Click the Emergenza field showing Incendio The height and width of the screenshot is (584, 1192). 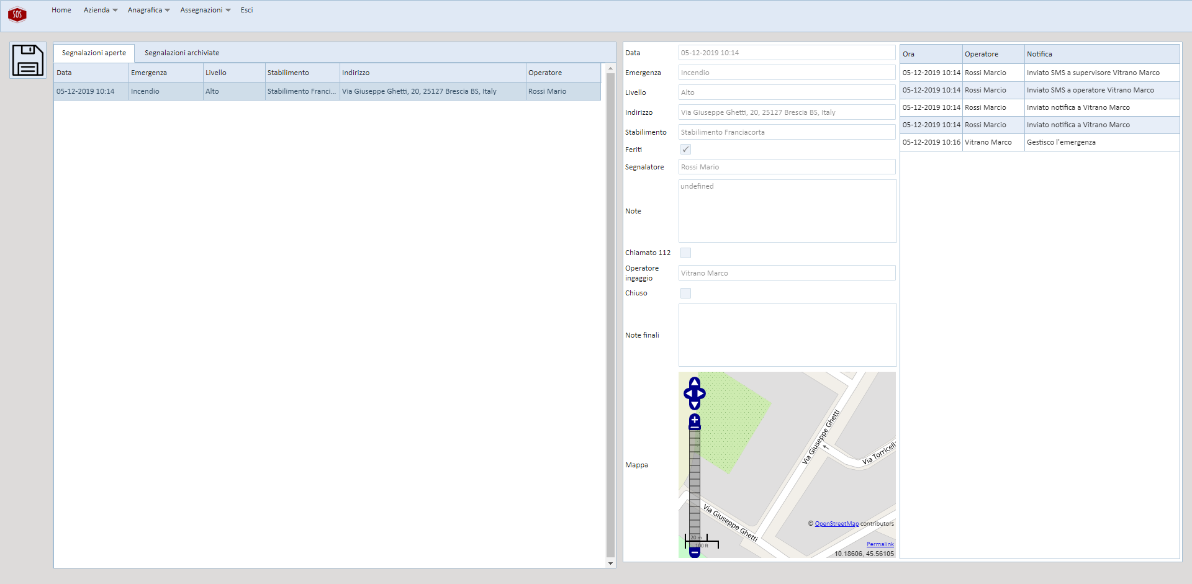pyautogui.click(x=787, y=73)
